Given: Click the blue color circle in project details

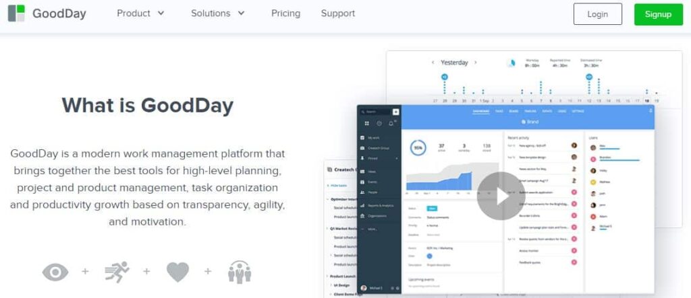Looking at the screenshot, I should [x=429, y=256].
